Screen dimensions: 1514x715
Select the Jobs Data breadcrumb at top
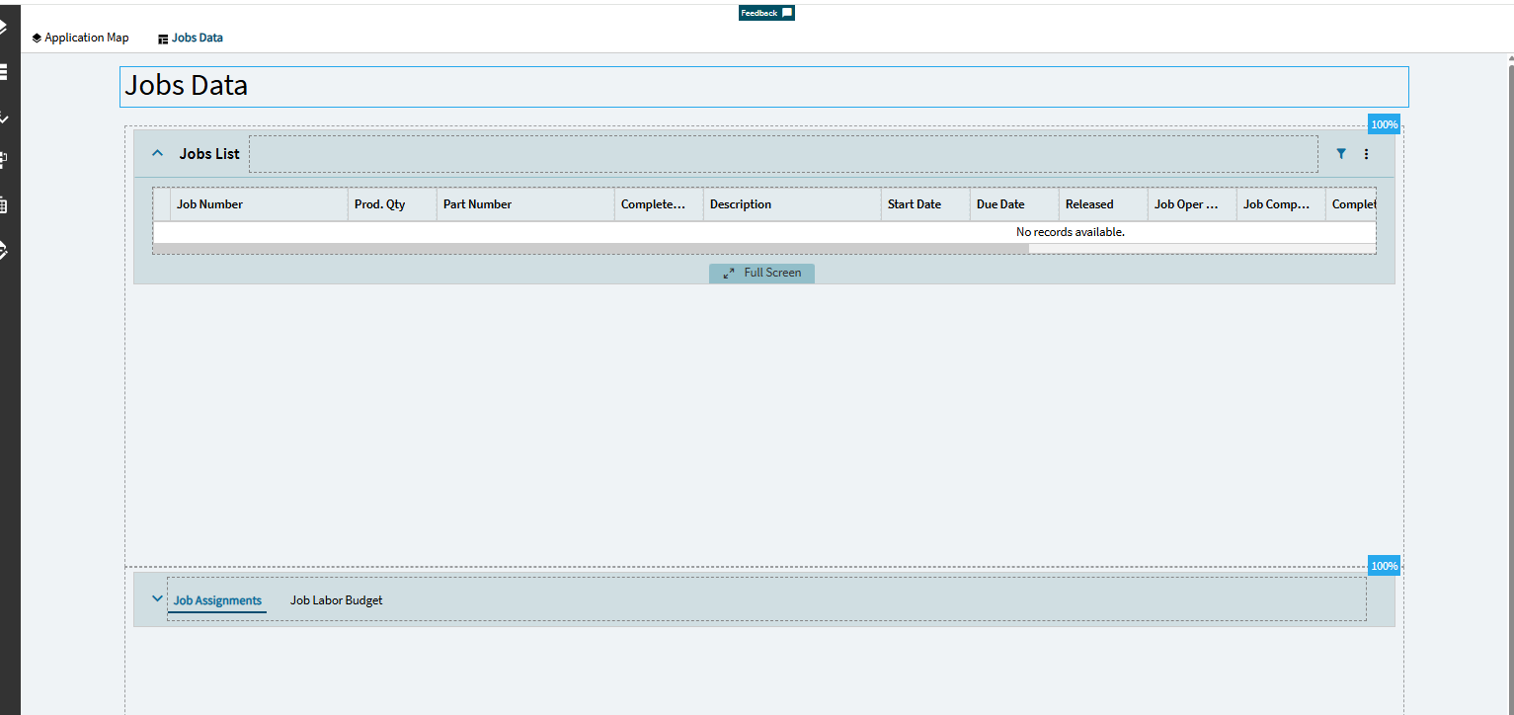click(191, 38)
